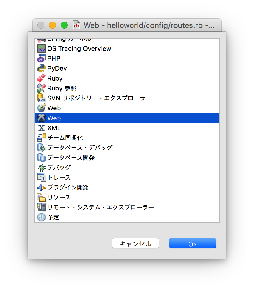The height and width of the screenshot is (289, 254).
Task: Choose the トレース perspective label
Action: 59,177
